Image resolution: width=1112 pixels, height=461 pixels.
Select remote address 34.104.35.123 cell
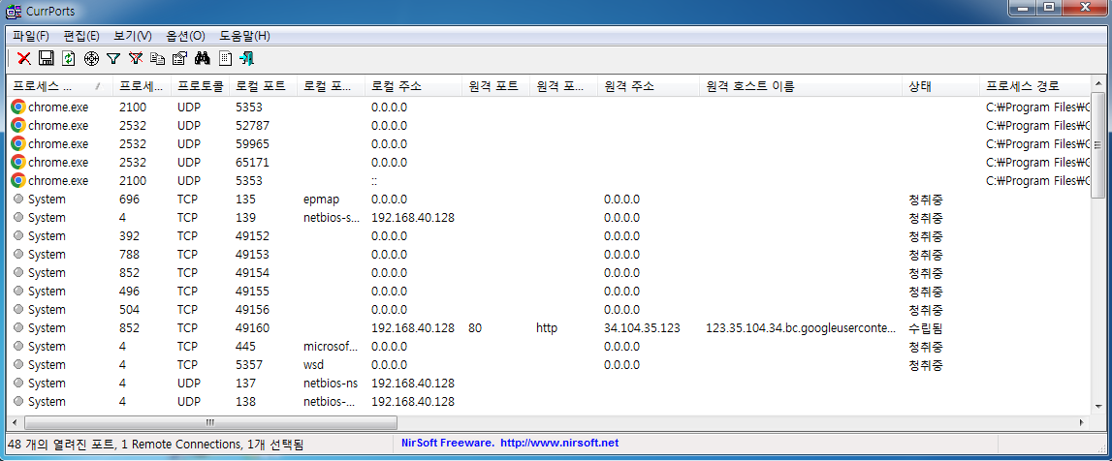[642, 328]
